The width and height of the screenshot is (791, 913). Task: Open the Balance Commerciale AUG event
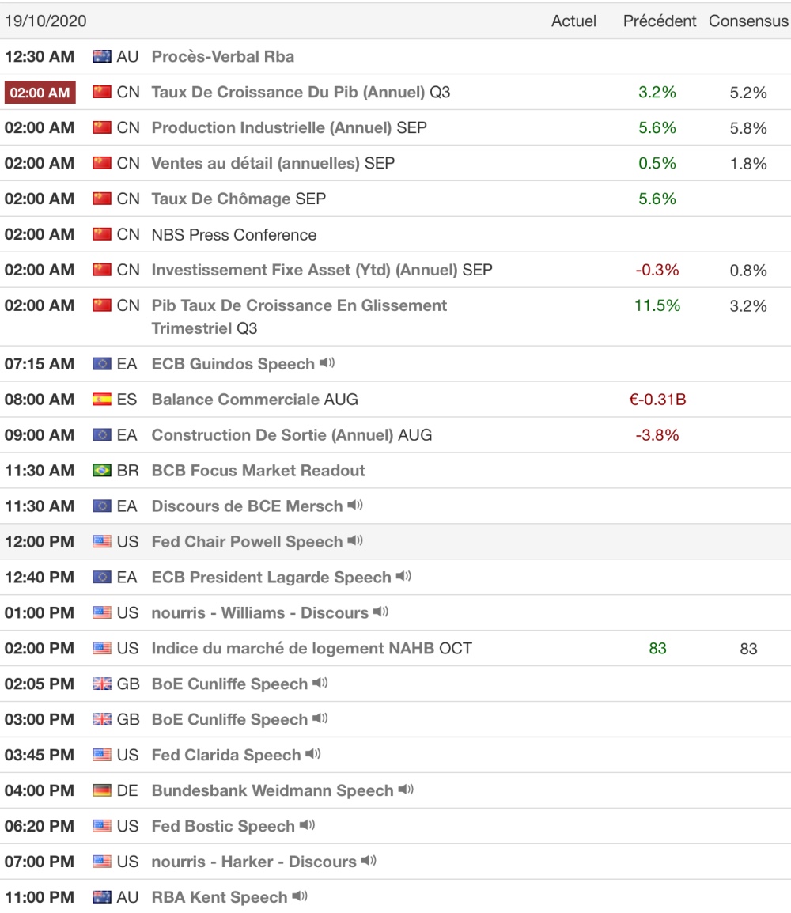[x=255, y=400]
